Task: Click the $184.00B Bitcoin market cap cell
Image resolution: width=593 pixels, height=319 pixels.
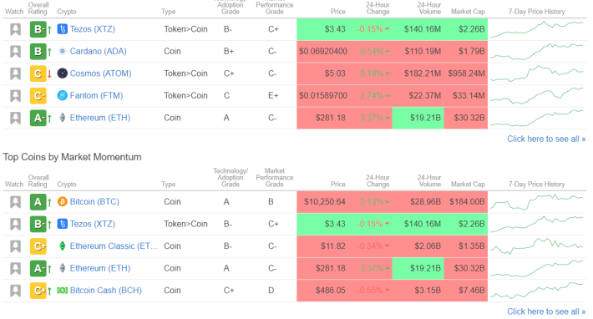Action: 467,202
